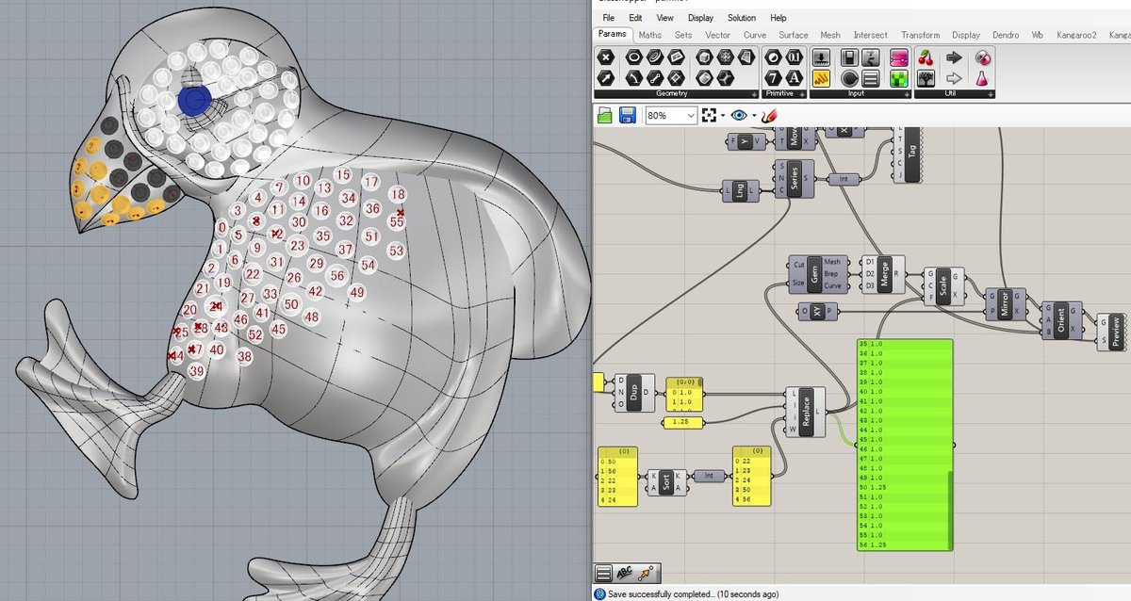This screenshot has height=601, width=1131.
Task: Select the Vector parameter arrow icon
Action: click(x=606, y=78)
